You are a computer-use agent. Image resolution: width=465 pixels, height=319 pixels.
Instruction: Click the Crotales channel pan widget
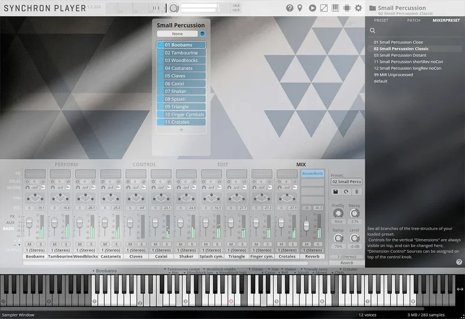point(287,198)
